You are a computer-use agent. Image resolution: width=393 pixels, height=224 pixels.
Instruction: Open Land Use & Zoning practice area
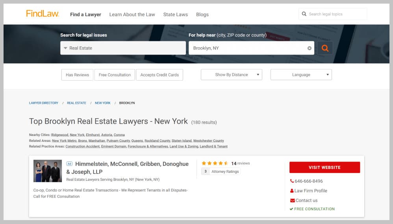184,147
